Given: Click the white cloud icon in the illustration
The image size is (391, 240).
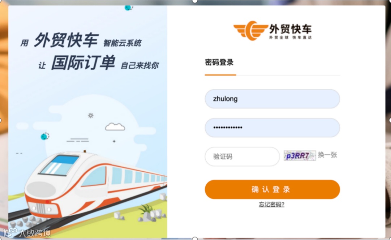Looking at the screenshot, I should point(115,127).
